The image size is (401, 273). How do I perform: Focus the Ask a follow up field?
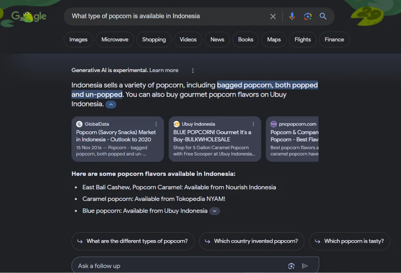point(176,266)
